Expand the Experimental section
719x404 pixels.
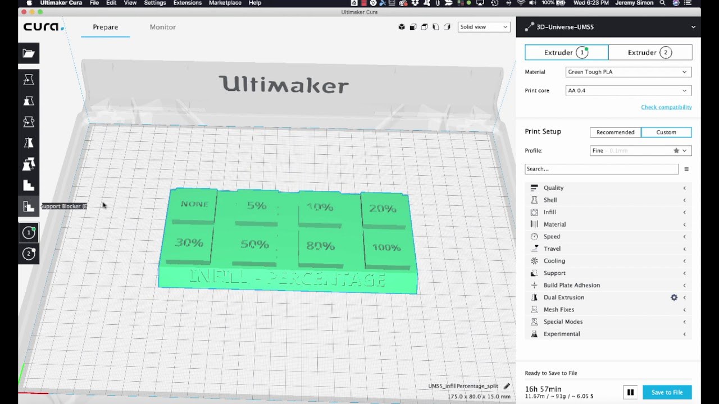608,334
